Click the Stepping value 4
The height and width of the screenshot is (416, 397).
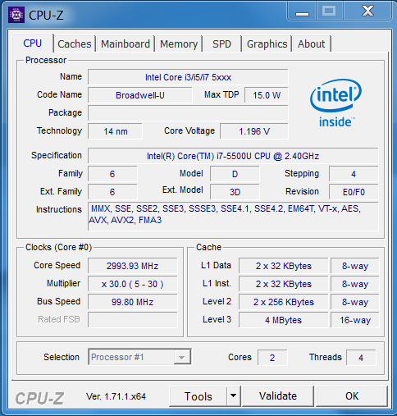tap(354, 174)
